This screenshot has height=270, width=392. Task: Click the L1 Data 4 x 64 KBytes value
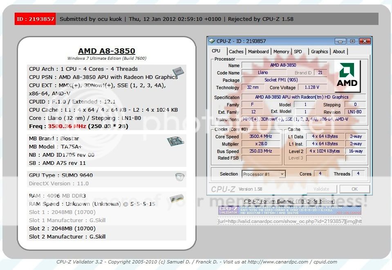click(325, 136)
